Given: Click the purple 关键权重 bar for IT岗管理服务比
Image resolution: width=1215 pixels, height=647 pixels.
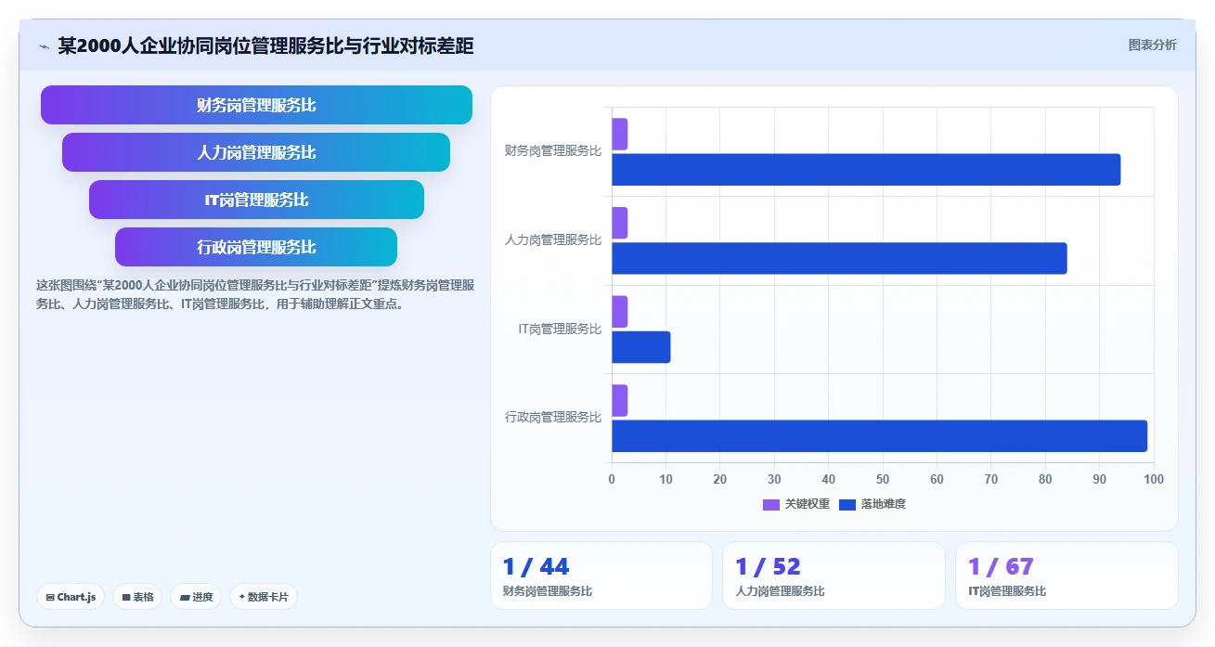Looking at the screenshot, I should [619, 312].
